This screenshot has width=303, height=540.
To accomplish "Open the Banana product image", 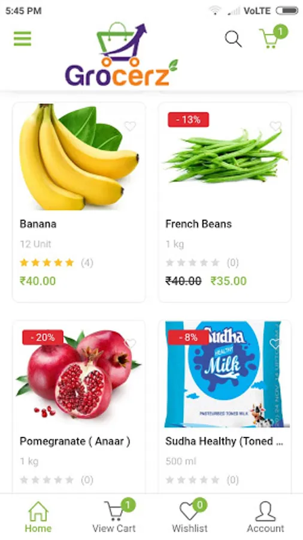I will coord(79,157).
